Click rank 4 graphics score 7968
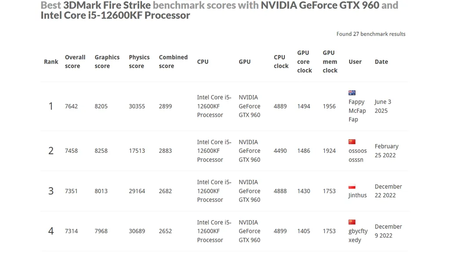 101,231
